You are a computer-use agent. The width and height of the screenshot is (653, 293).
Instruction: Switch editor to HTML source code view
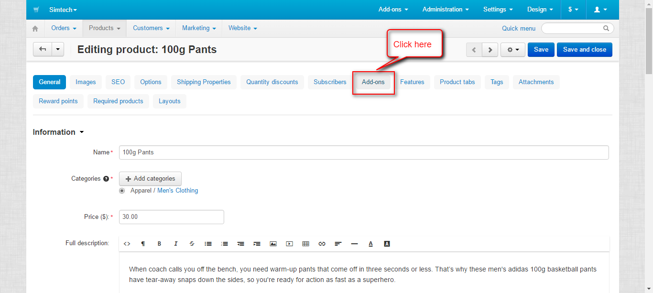click(127, 244)
